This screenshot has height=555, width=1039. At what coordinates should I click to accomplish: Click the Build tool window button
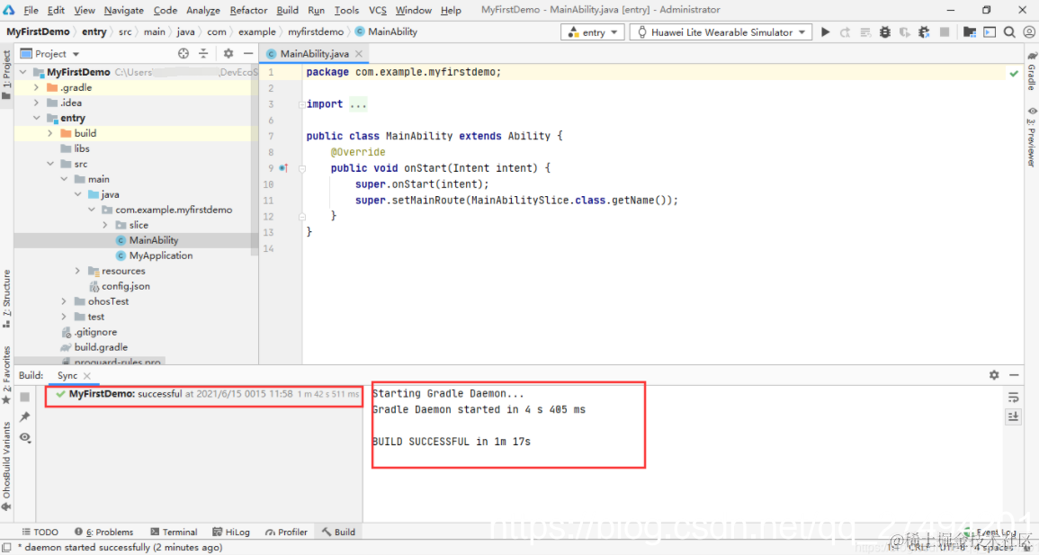click(338, 532)
